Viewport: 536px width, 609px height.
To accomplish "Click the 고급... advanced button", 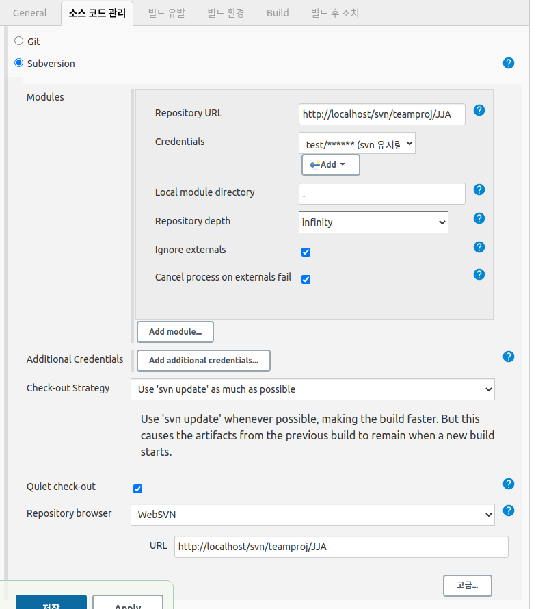I will pos(468,586).
